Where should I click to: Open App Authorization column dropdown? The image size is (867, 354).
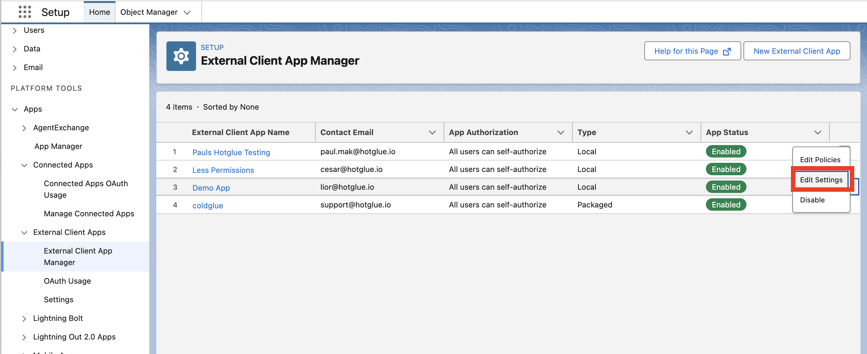point(561,133)
